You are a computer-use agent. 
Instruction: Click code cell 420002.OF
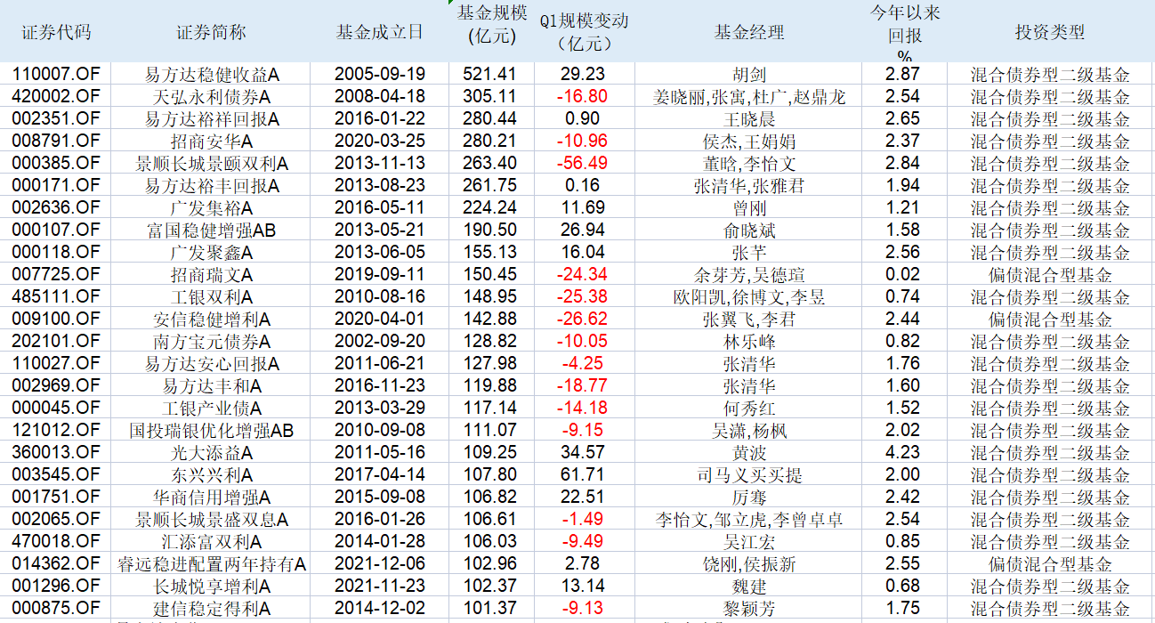[55, 96]
